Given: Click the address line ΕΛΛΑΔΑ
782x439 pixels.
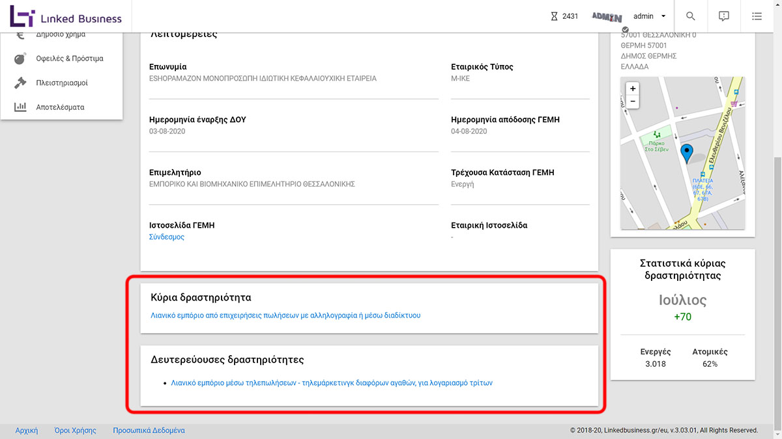Looking at the screenshot, I should tap(635, 66).
